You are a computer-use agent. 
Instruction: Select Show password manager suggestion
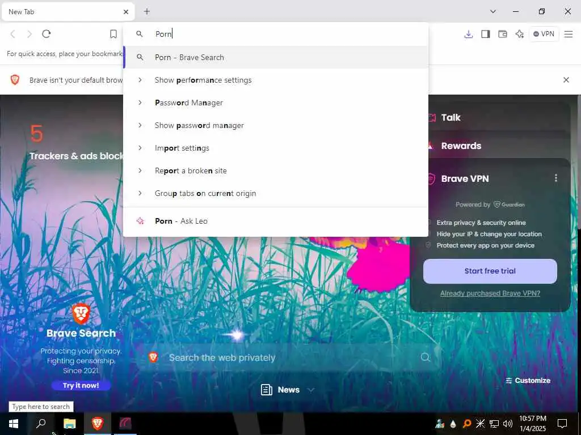click(276, 125)
